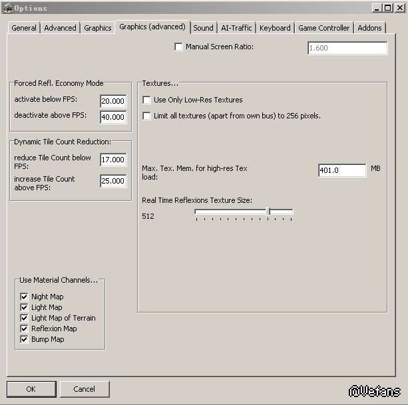This screenshot has width=408, height=405.
Task: Toggle the Bump Map checkbox
Action: [x=24, y=339]
